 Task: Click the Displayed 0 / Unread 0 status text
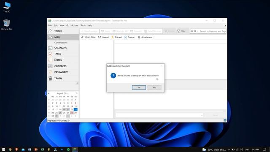point(58,121)
